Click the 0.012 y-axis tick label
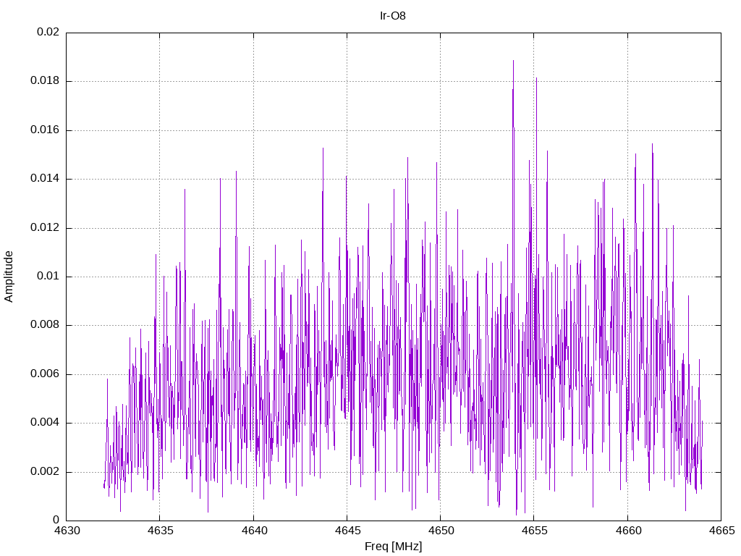Screen dimensions: 741x556 (x=45, y=227)
